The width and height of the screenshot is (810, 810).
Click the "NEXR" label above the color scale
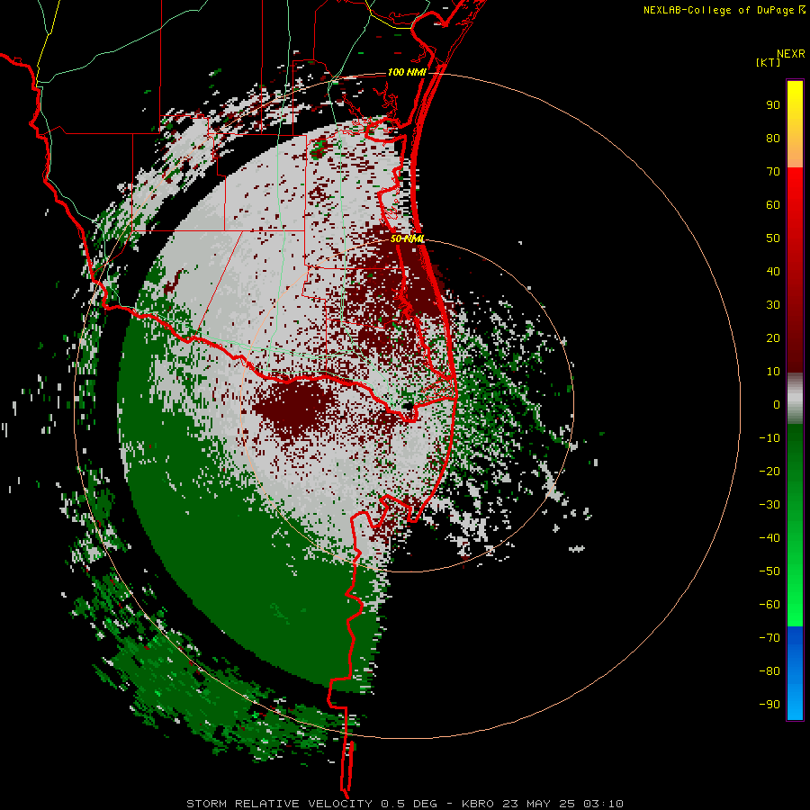tap(790, 54)
